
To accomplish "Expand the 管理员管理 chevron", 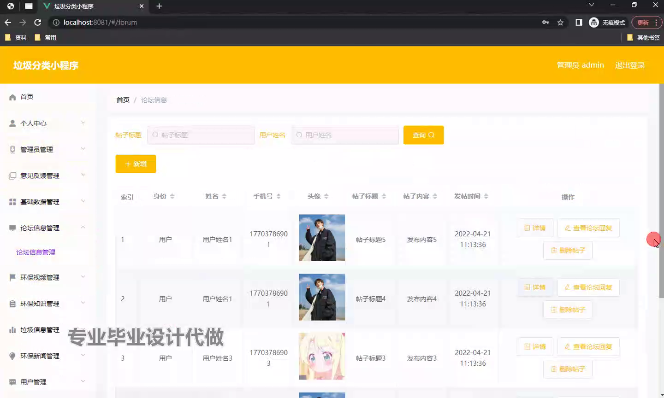I will point(83,149).
